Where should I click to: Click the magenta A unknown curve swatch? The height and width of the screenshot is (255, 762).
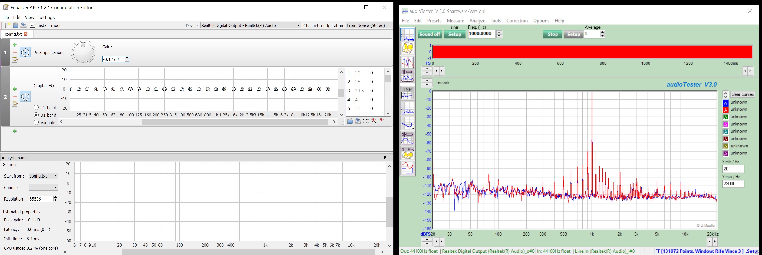pos(726,125)
